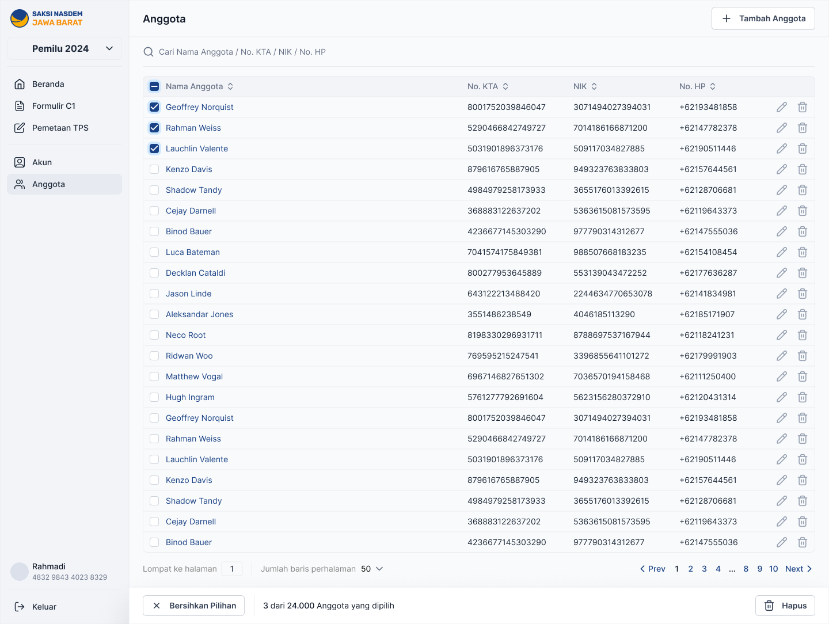Open the Pemilu 2024 election dropdown

[64, 48]
